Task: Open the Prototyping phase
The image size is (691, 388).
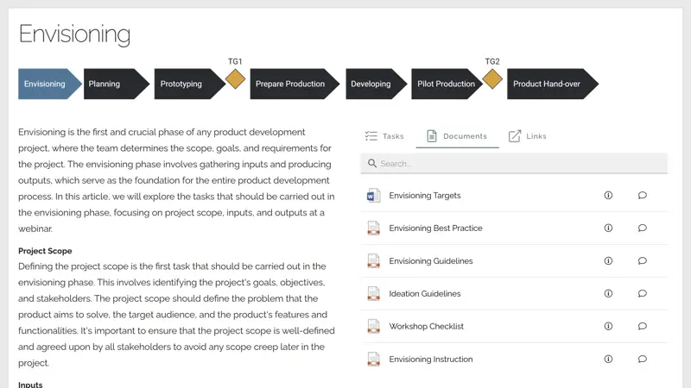Action: (189, 84)
